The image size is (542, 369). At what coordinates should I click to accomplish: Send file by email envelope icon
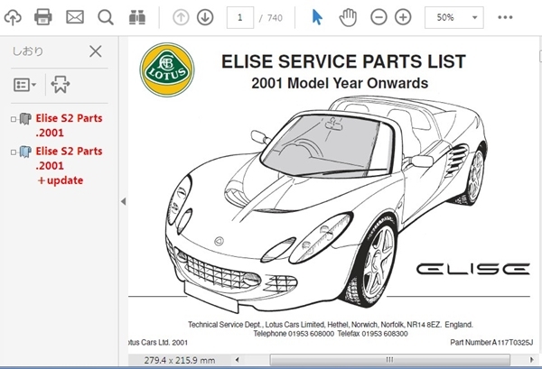(75, 17)
